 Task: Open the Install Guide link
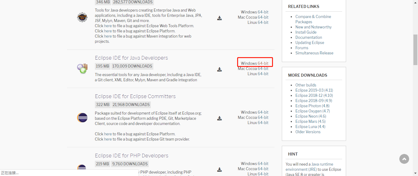tap(306, 32)
